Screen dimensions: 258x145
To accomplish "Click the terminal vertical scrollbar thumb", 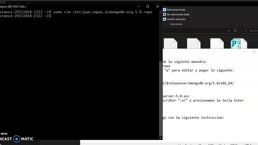I will 161,99.
